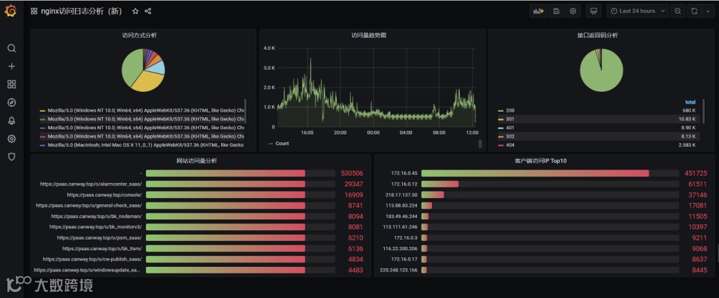Click the dashboard grid icon beside title

coord(34,11)
